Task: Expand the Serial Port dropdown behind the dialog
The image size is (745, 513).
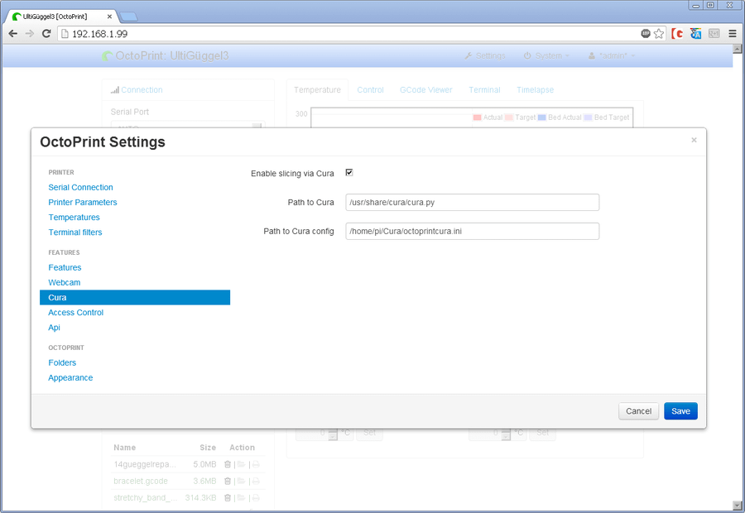Action: [188, 125]
